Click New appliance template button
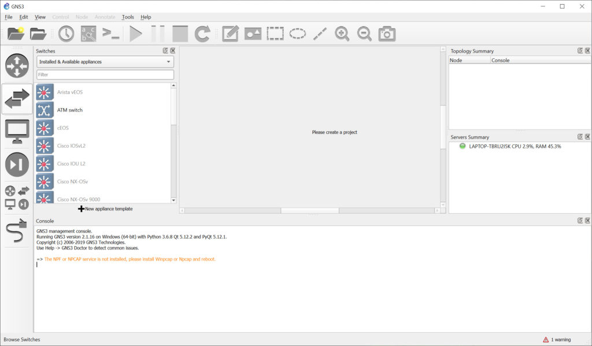This screenshot has height=346, width=592. coord(105,209)
